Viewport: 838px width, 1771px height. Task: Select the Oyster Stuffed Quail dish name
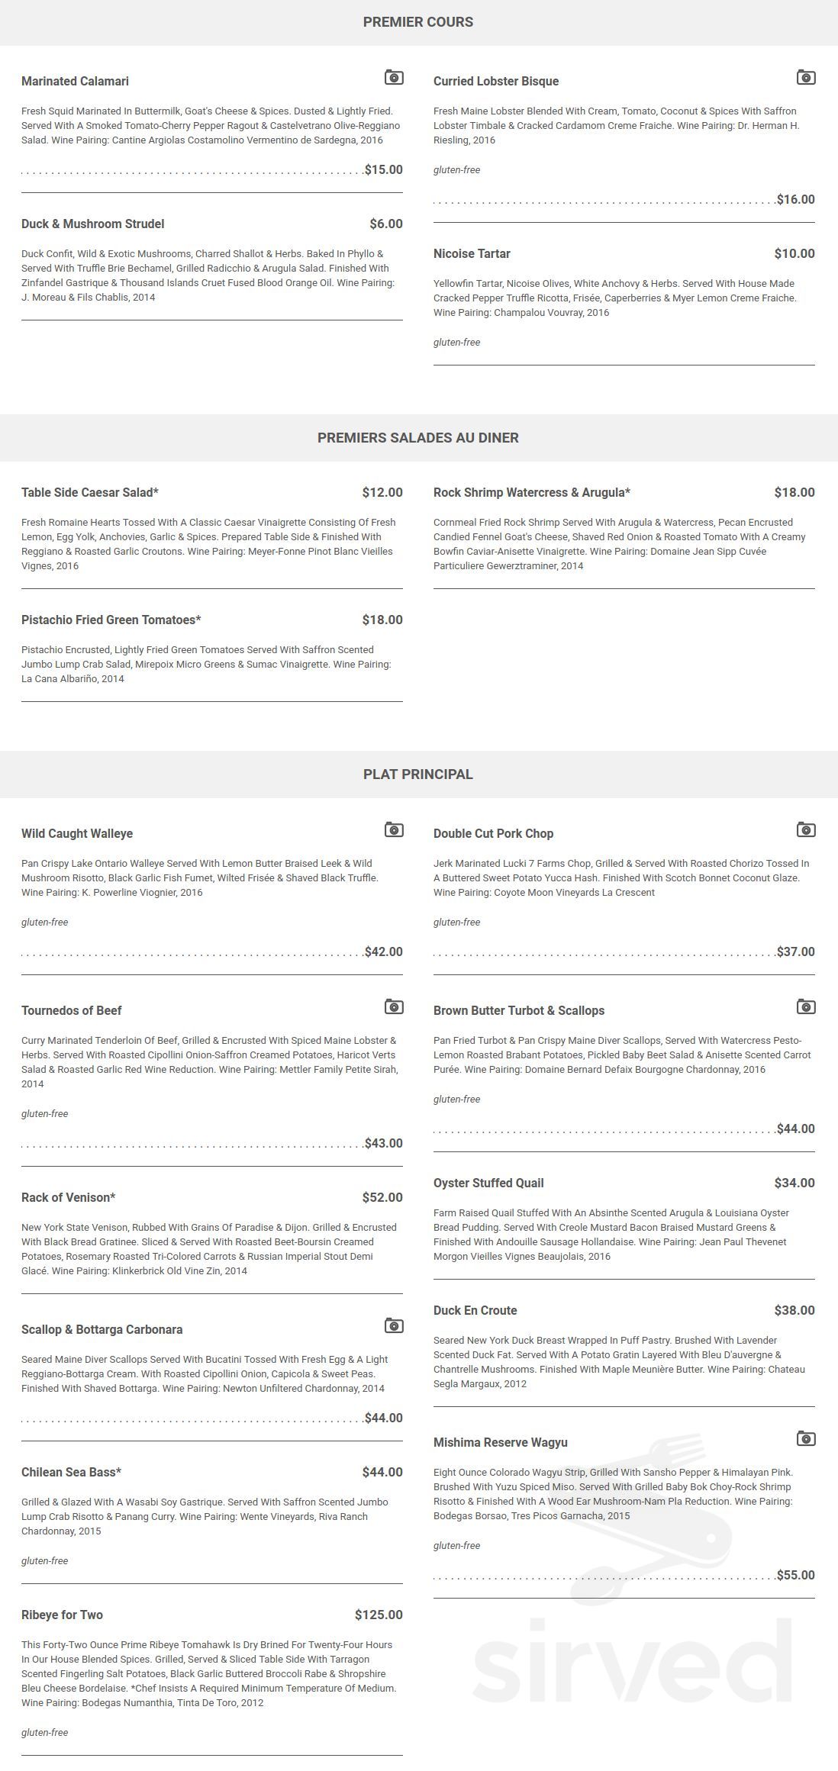[488, 1183]
